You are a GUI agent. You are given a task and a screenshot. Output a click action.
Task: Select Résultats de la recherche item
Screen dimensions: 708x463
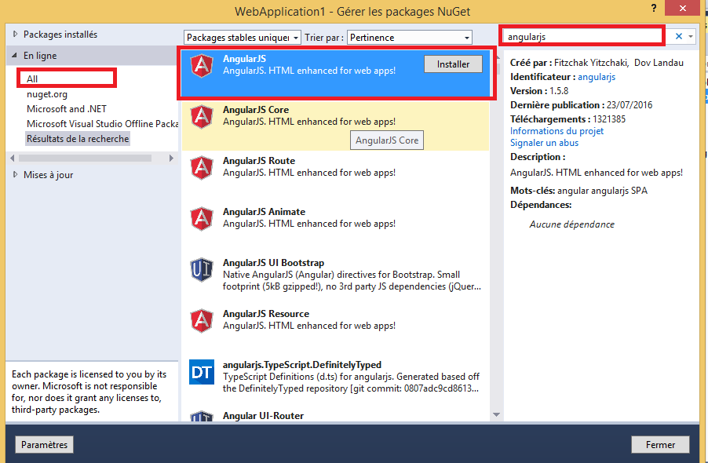[x=78, y=139]
